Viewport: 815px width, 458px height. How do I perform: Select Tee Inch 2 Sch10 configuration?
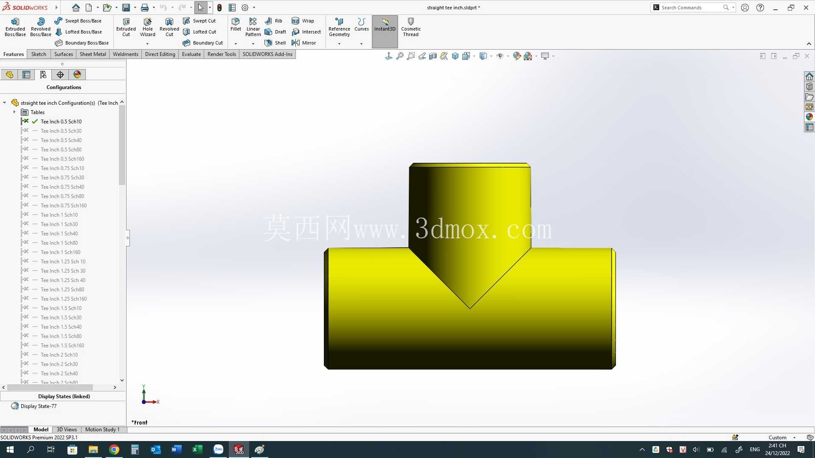59,355
